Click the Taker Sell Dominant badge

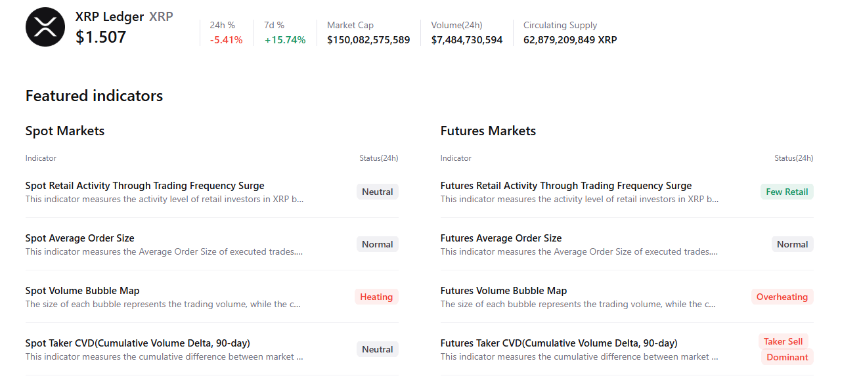click(786, 349)
